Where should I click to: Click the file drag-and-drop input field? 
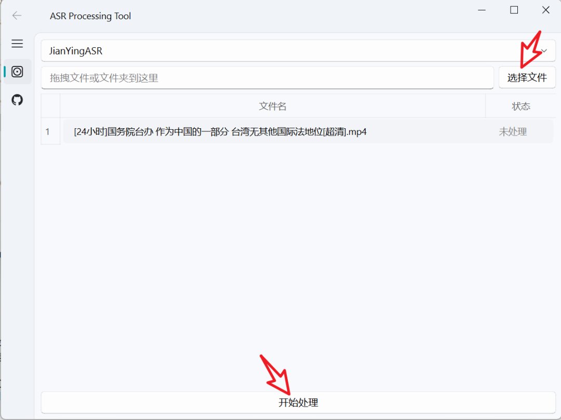click(268, 78)
